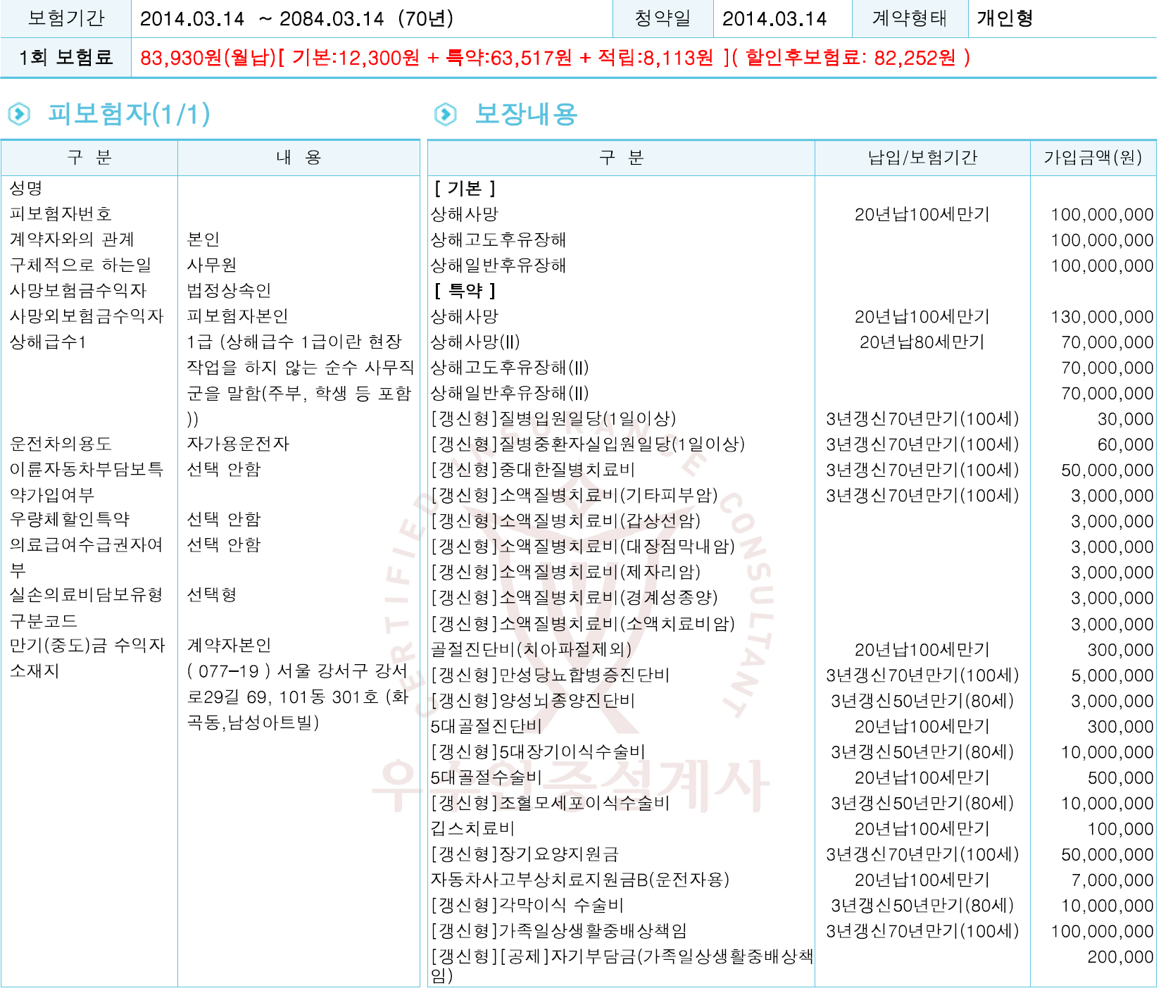1161x993 pixels.
Task: Click the 가입금액(원) column header
Action: [x=1093, y=158]
